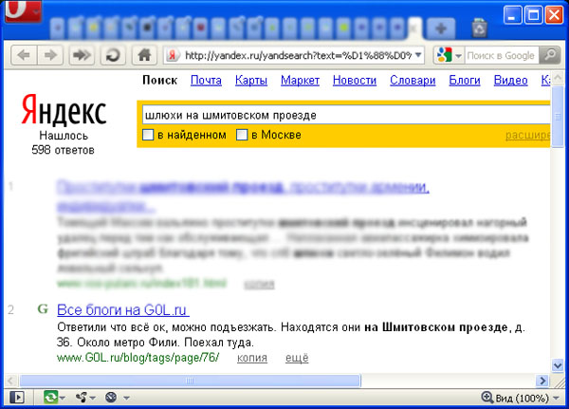Open the closed tabs trash bin
569x409 pixels.
coord(479,28)
